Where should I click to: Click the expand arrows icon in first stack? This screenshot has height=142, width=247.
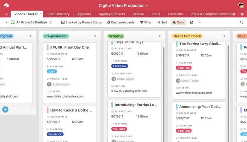30,109
